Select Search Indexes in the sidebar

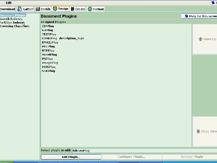[11, 19]
